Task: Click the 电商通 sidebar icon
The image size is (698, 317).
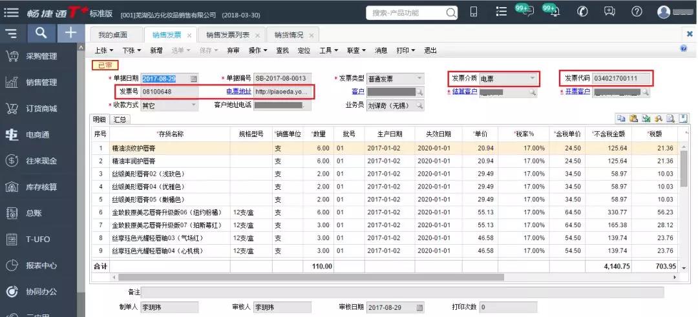Action: click(x=12, y=135)
